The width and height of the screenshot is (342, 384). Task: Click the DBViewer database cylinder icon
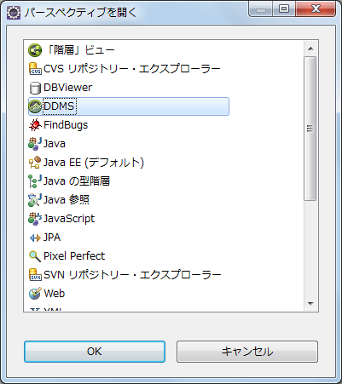pos(35,88)
